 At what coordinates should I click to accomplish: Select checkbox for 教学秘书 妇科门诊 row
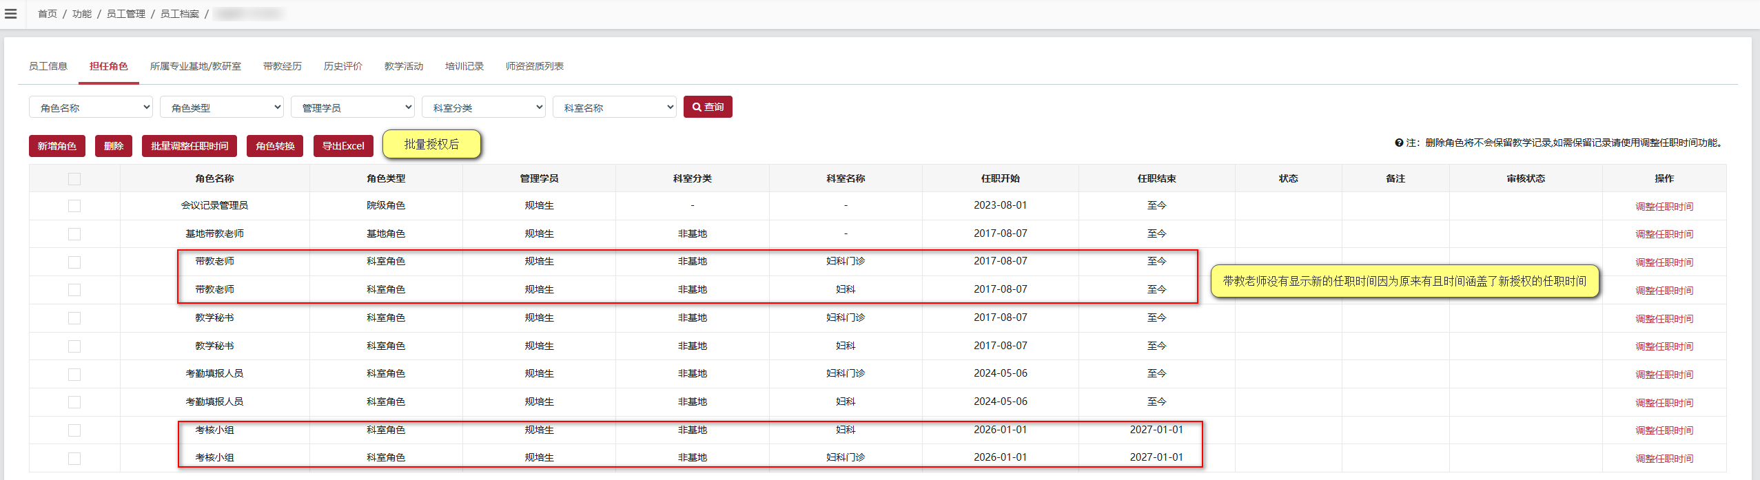click(74, 318)
